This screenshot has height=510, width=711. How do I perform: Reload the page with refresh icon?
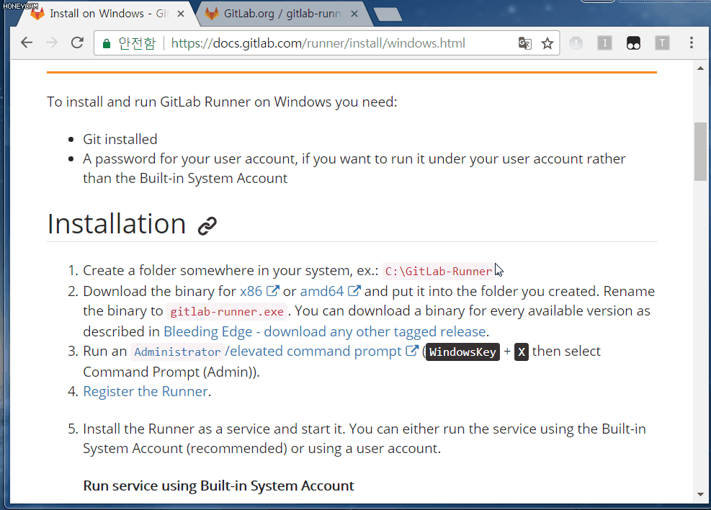(77, 42)
